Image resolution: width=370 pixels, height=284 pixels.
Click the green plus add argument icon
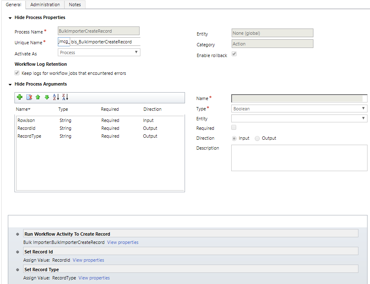pyautogui.click(x=19, y=97)
